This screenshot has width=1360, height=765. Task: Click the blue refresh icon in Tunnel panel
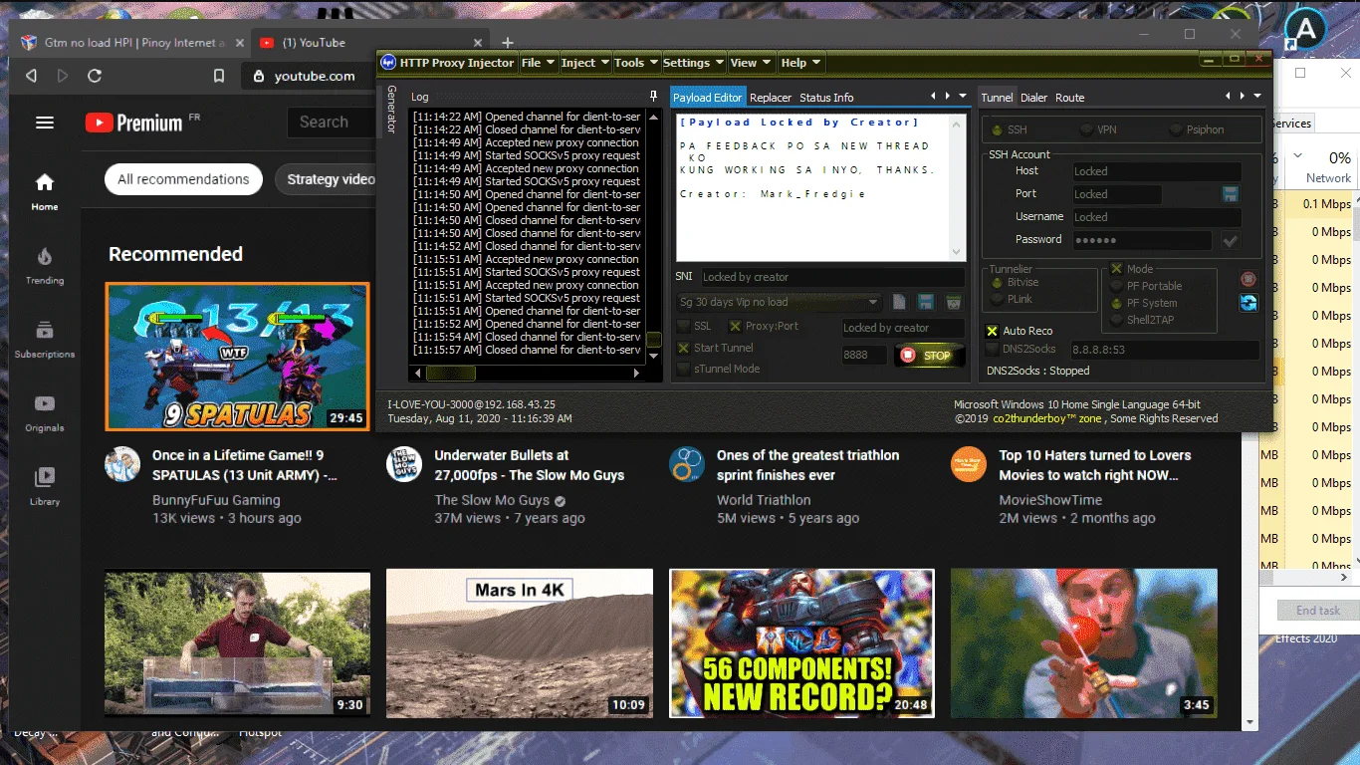[x=1248, y=303]
